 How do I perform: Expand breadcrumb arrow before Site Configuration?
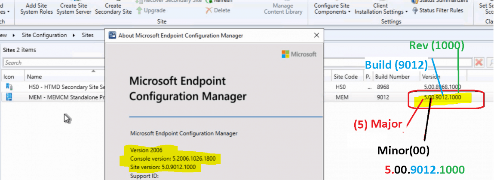point(14,36)
